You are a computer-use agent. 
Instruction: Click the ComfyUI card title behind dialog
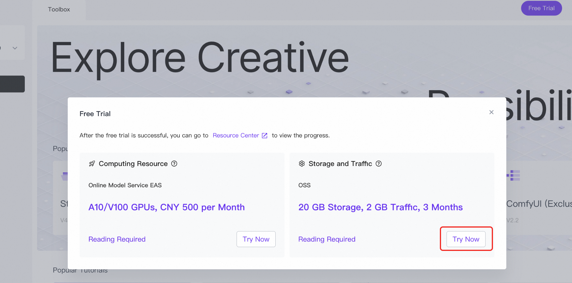click(539, 204)
